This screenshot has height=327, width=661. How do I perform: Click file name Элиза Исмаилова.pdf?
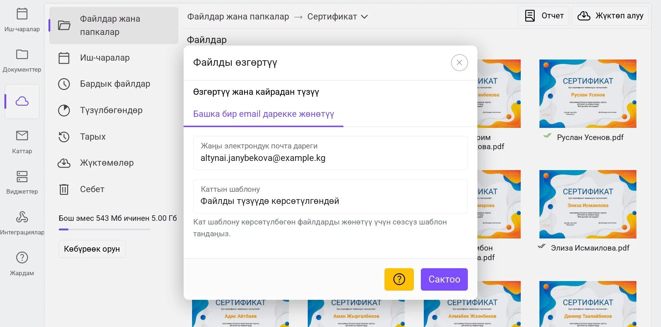(x=590, y=248)
